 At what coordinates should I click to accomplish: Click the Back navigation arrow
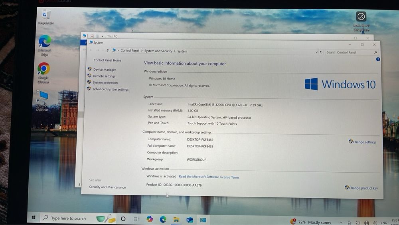[x=91, y=50]
